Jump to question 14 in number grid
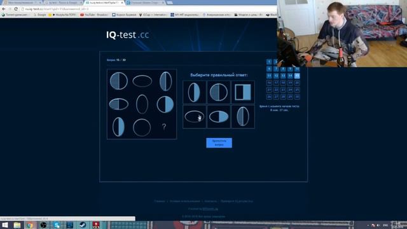 [290, 76]
